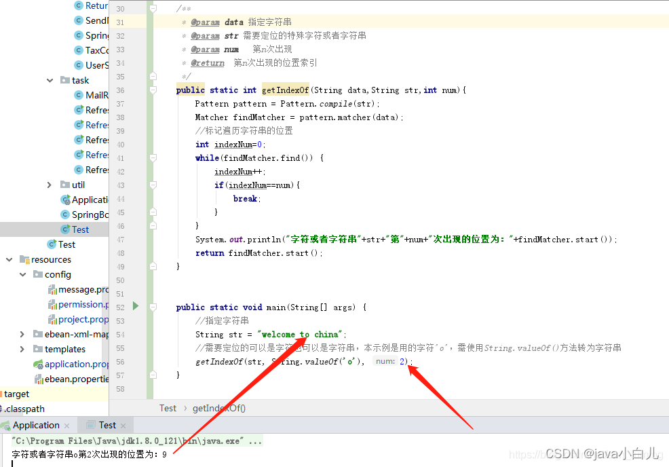
Task: Select the .classpath file
Action: click(x=24, y=409)
